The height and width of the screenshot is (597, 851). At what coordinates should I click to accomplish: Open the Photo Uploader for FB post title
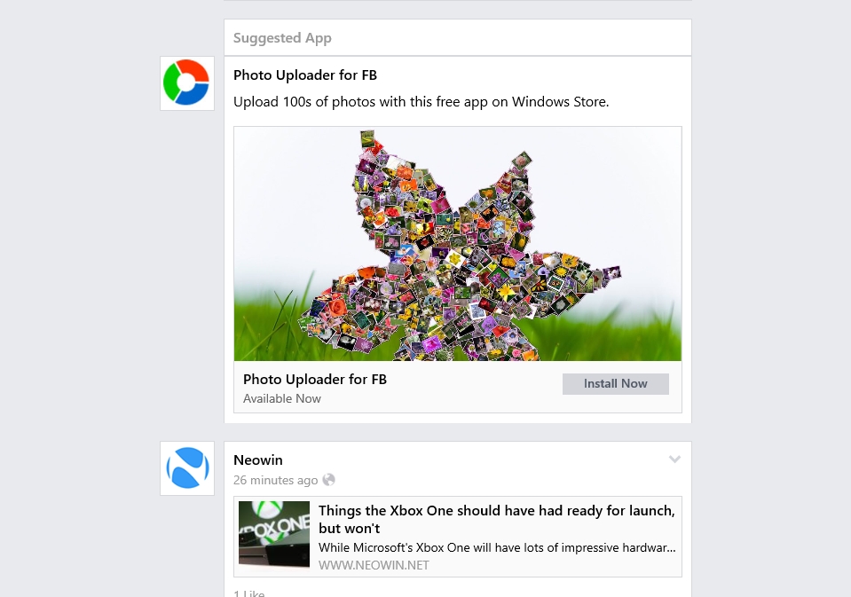pos(305,75)
